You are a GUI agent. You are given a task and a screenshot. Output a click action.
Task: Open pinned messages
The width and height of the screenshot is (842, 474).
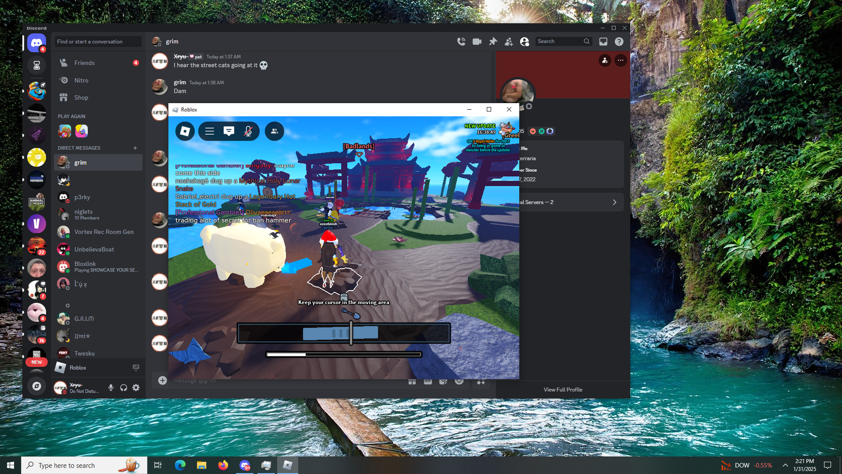pos(493,41)
